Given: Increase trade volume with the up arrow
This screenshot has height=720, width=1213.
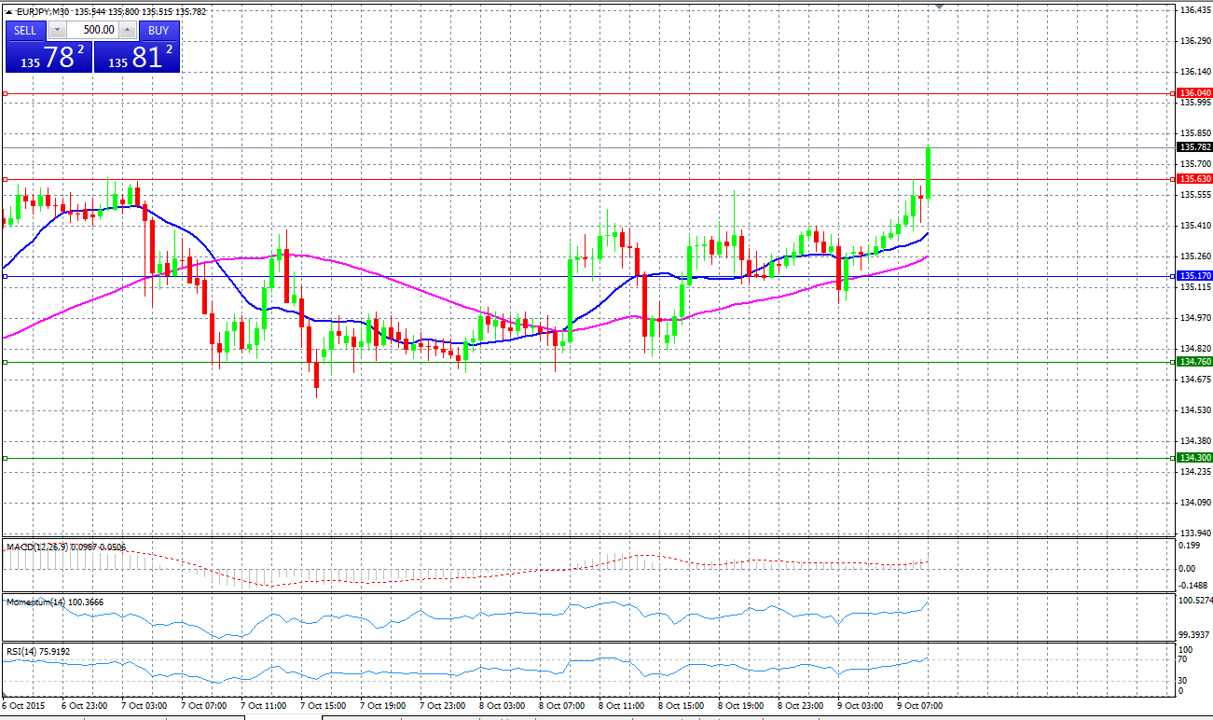Looking at the screenshot, I should [128, 30].
